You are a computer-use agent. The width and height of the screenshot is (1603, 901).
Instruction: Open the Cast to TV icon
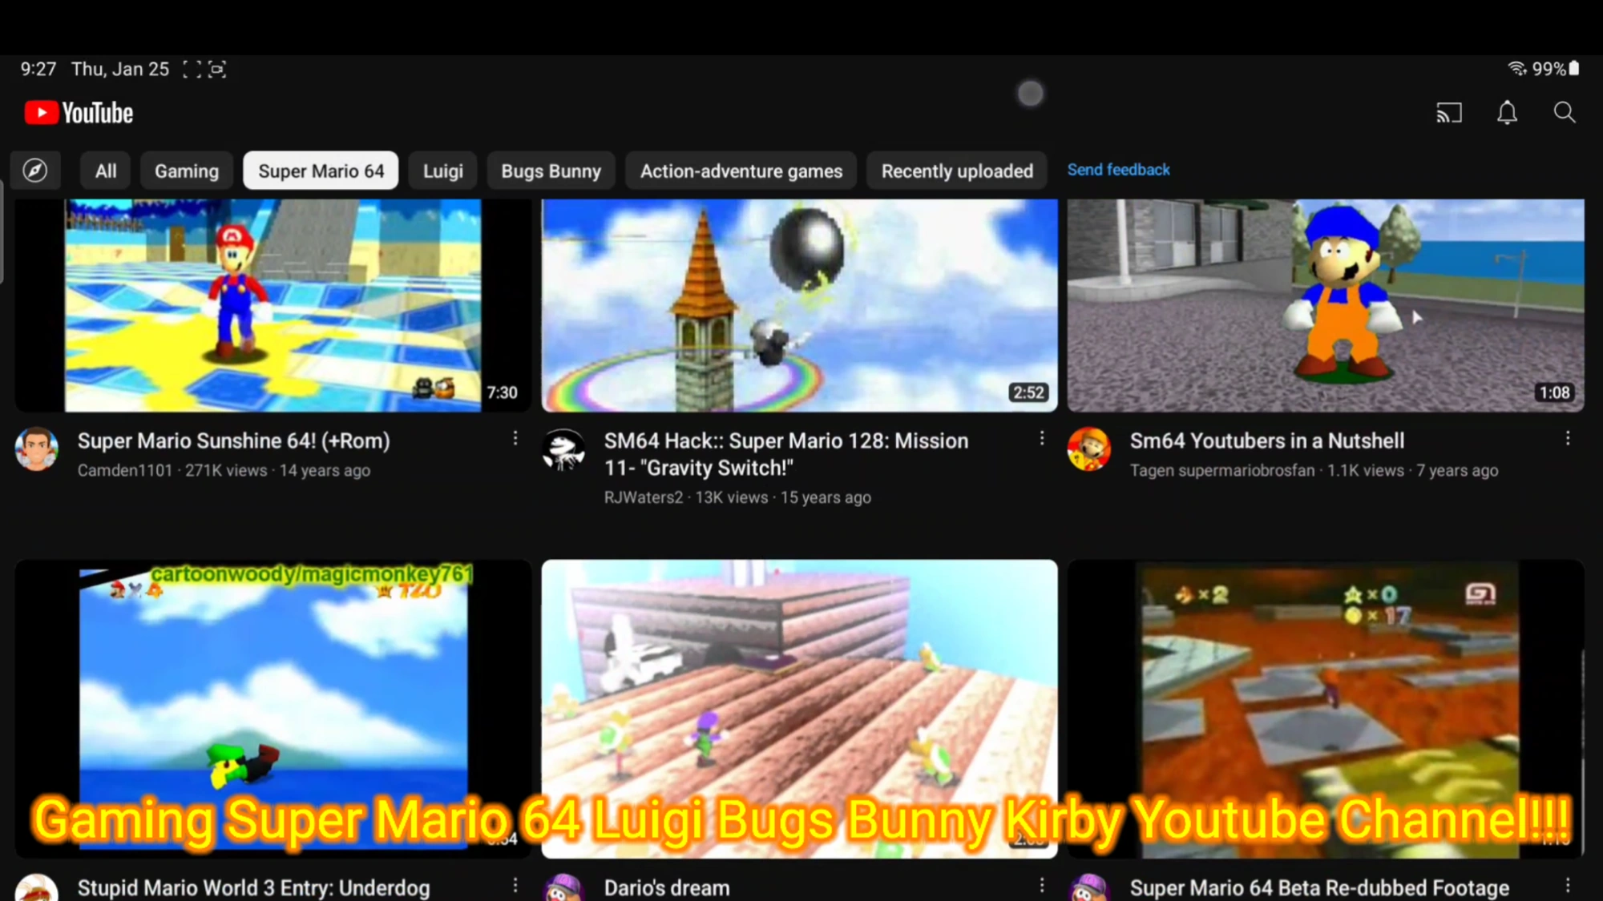coord(1449,113)
